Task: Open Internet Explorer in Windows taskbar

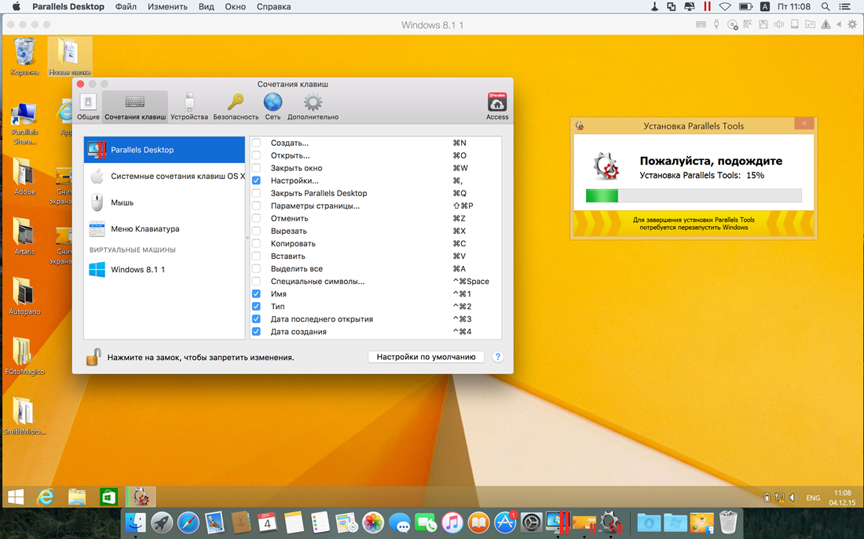Action: (x=46, y=497)
